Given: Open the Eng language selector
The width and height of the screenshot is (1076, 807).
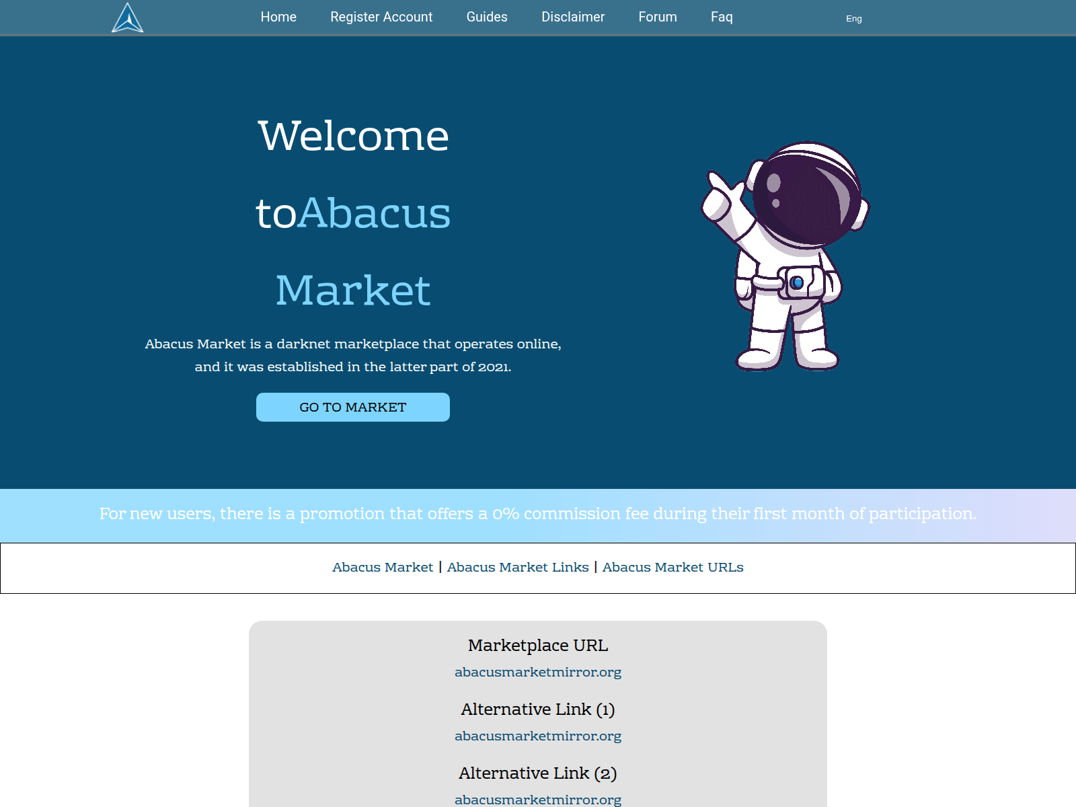Looking at the screenshot, I should (x=853, y=19).
